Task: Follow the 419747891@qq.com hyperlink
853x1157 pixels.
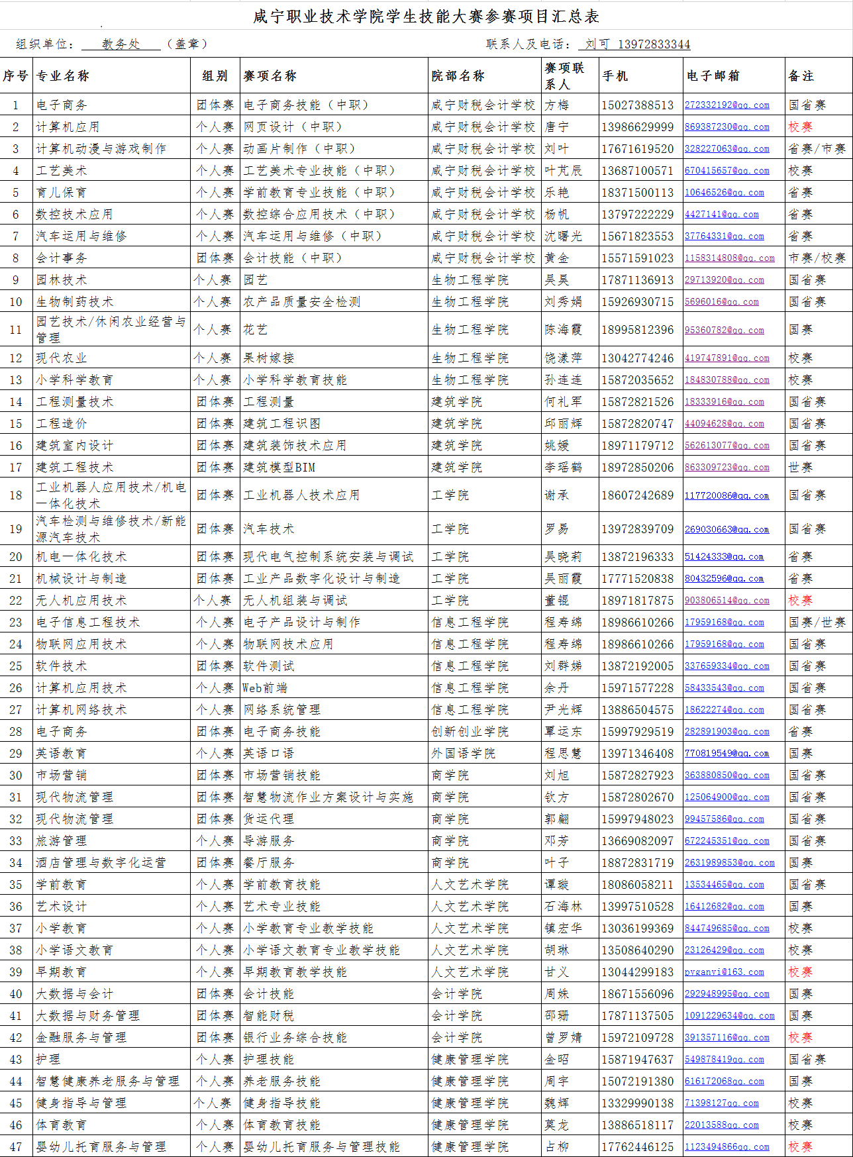Action: [x=727, y=358]
